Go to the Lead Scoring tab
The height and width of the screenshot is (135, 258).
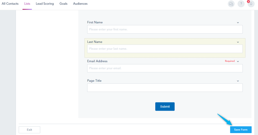[45, 4]
